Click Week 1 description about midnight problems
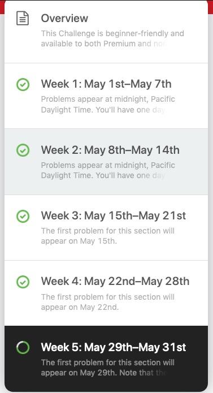 [108, 104]
